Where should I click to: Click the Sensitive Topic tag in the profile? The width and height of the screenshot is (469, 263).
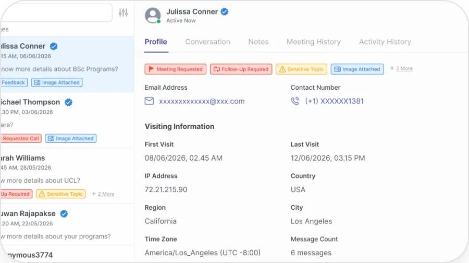click(302, 69)
